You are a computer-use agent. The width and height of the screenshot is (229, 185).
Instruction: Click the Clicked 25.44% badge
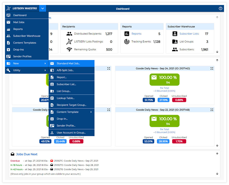point(60,141)
